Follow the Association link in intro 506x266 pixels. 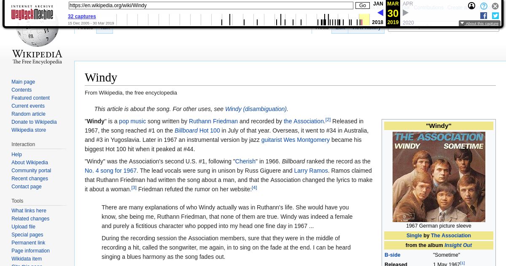[304, 121]
